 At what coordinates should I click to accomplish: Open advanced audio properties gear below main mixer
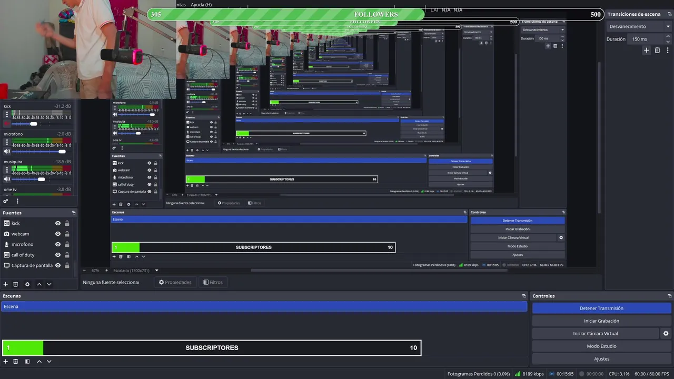[x=6, y=201]
